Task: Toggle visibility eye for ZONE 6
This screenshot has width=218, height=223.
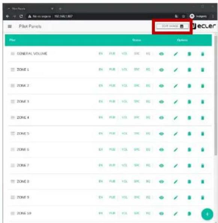Action: coord(161,150)
